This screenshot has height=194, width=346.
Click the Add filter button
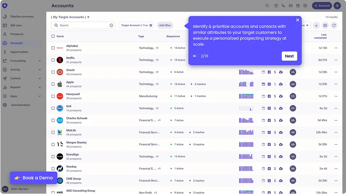(x=165, y=25)
